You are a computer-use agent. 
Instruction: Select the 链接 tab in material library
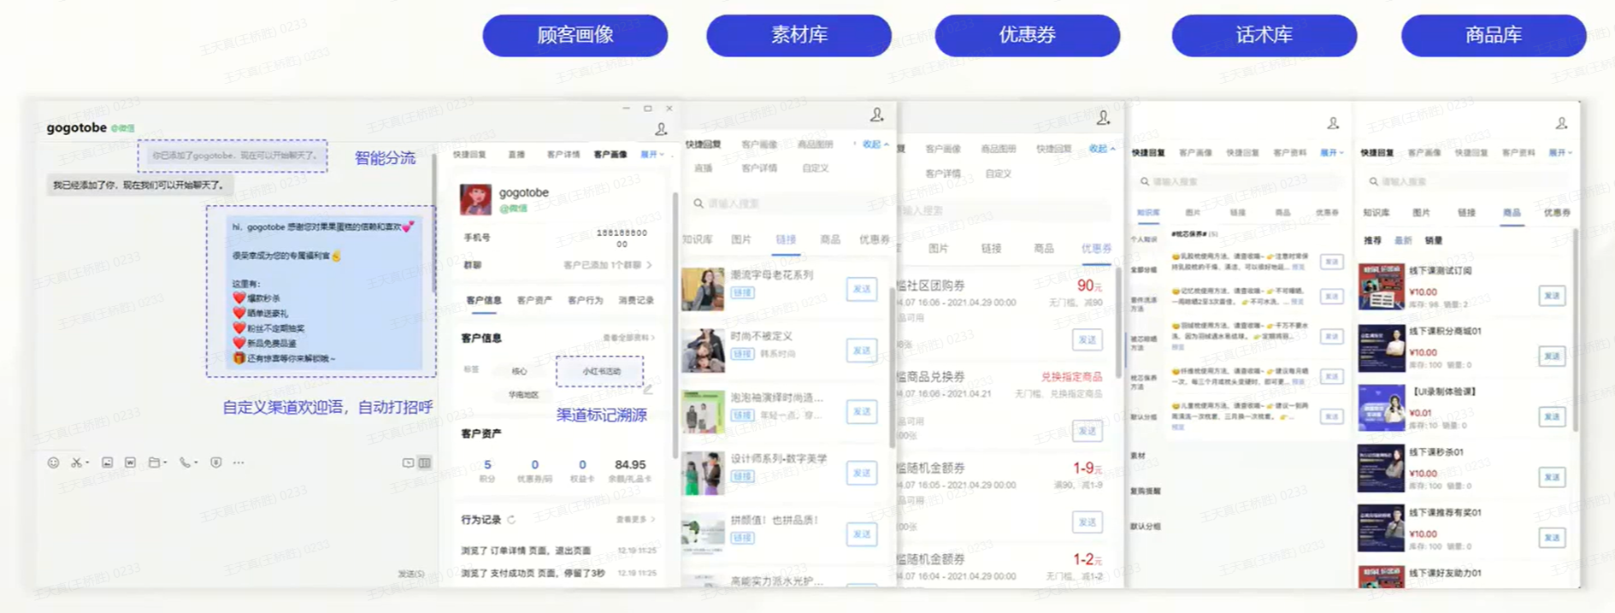tap(786, 240)
